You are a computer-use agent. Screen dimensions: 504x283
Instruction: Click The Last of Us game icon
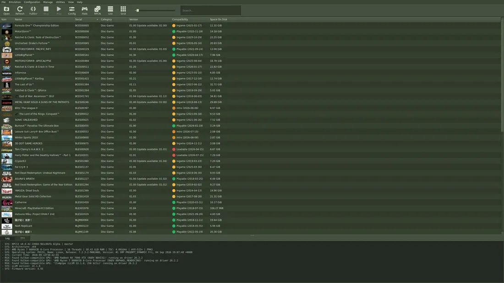7,85
